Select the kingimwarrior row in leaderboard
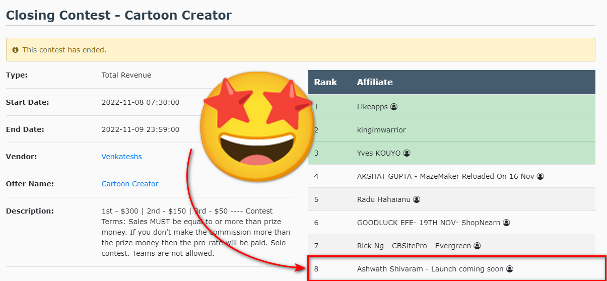Screen dimensions: 607x281 [381, 130]
